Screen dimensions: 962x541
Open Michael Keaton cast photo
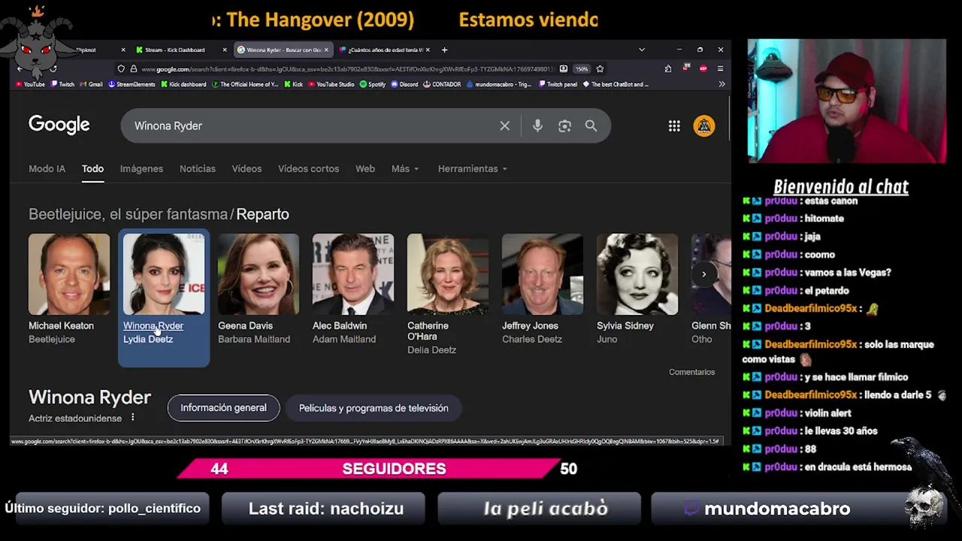click(x=69, y=274)
